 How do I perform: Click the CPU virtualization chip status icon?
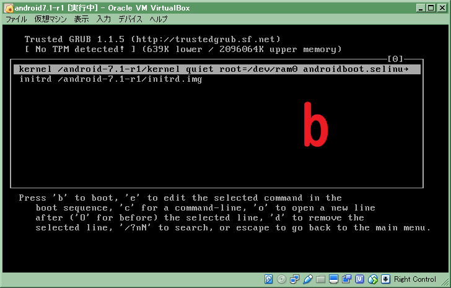click(x=359, y=279)
